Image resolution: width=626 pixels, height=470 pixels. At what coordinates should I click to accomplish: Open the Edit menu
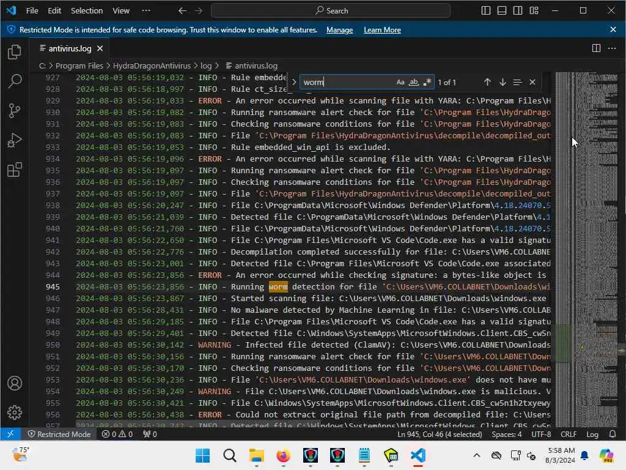coord(54,11)
